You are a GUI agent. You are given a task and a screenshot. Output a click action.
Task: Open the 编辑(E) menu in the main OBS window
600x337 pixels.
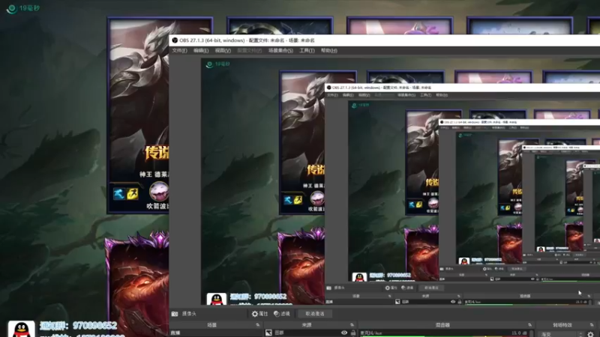[201, 50]
